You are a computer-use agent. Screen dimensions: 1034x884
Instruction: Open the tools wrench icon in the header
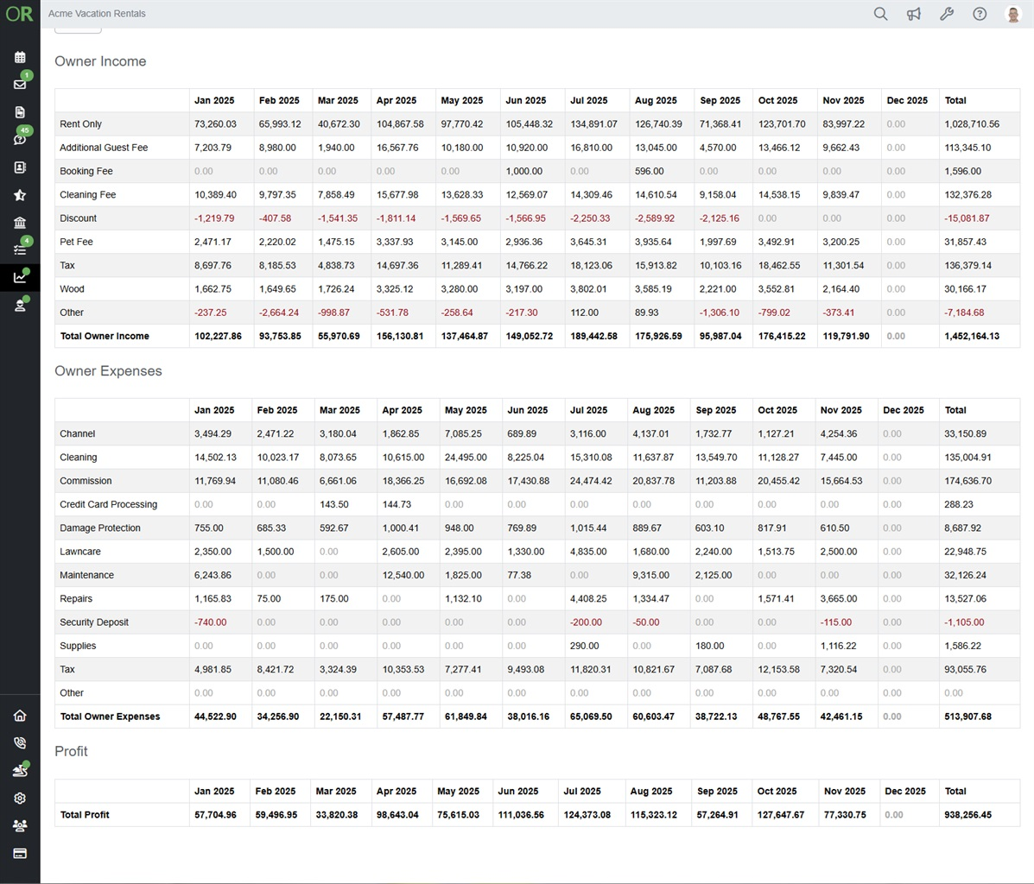click(x=946, y=14)
